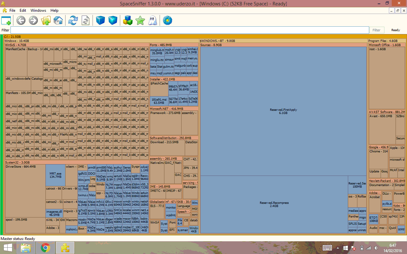Select the Sources - 8.9GB folder header
407x254 pixels.
283,45
